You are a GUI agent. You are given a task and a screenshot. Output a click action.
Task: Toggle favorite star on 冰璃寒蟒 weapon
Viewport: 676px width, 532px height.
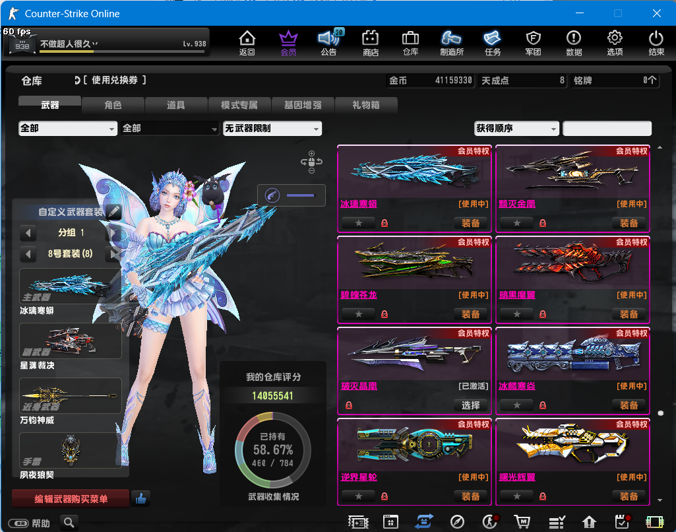(359, 223)
